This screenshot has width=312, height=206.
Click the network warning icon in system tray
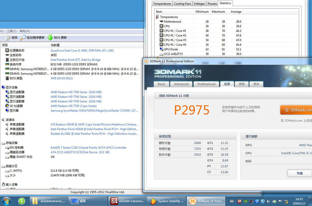click(286, 201)
